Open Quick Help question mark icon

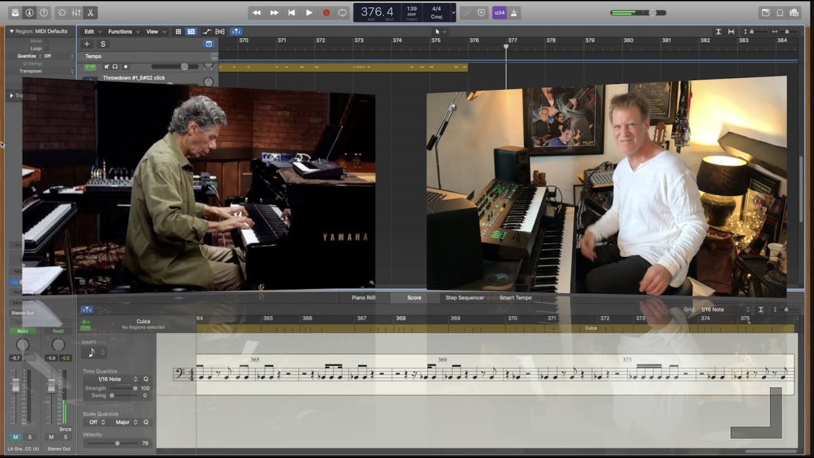43,12
